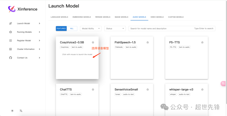The width and height of the screenshot is (227, 116).
Task: Click the Xinference rocket logo
Action: click(x=12, y=9)
